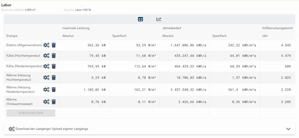Screen dimensions: 299x138
Task: Open settings for Wärme (Heizung Niedertermperatur)
Action: [x=46, y=90]
